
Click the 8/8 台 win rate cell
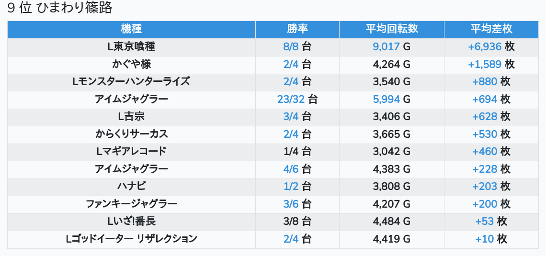297,47
